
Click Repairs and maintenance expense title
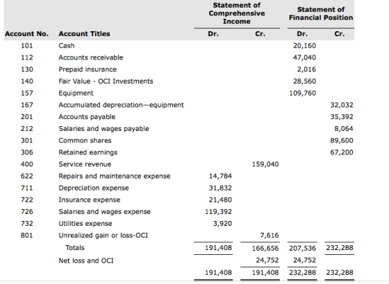tap(115, 177)
